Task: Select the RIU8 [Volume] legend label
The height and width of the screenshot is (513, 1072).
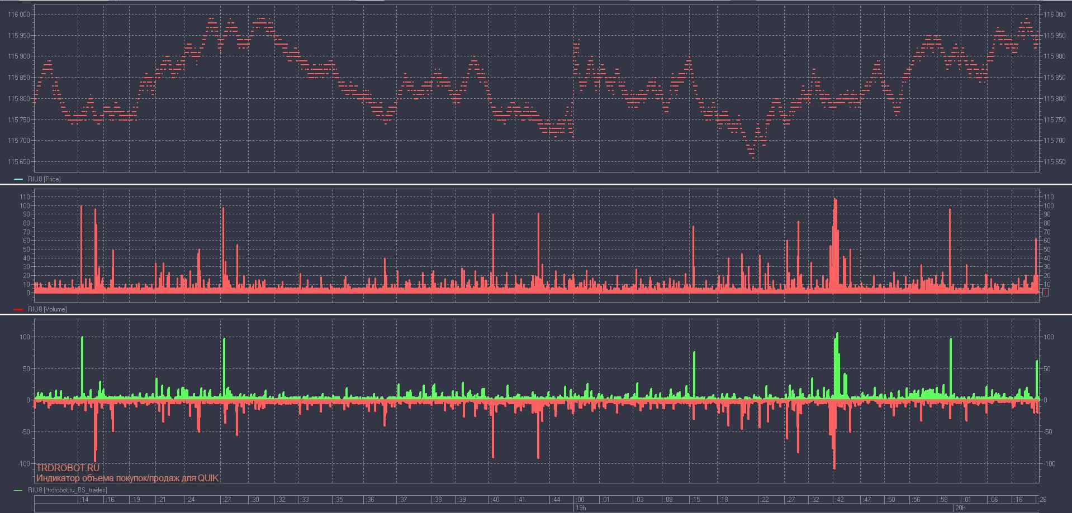Action: [47, 309]
